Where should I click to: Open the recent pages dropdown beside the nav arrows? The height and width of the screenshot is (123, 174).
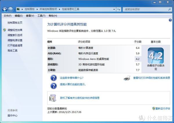coord(14,10)
